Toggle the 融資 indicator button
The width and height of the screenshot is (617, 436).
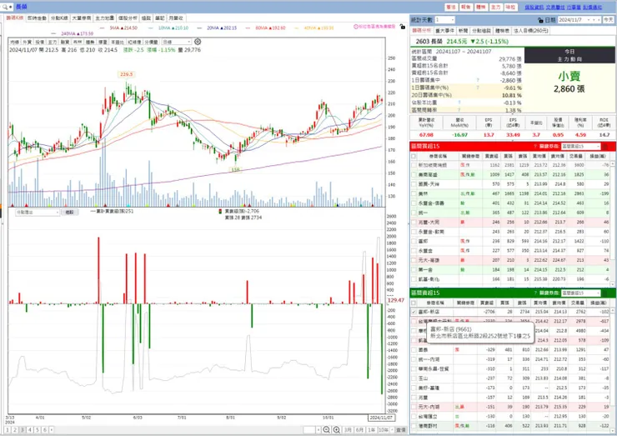coord(65,42)
